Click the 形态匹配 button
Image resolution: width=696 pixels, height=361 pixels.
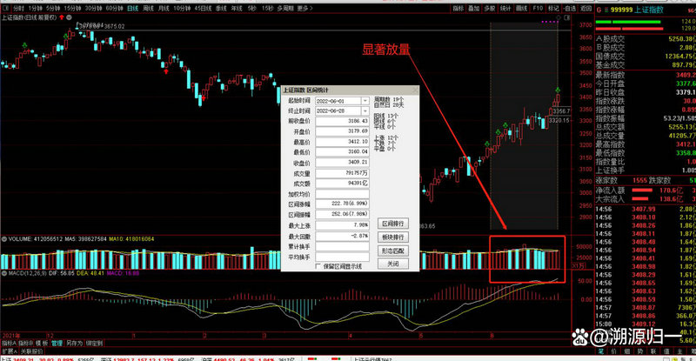click(x=393, y=250)
